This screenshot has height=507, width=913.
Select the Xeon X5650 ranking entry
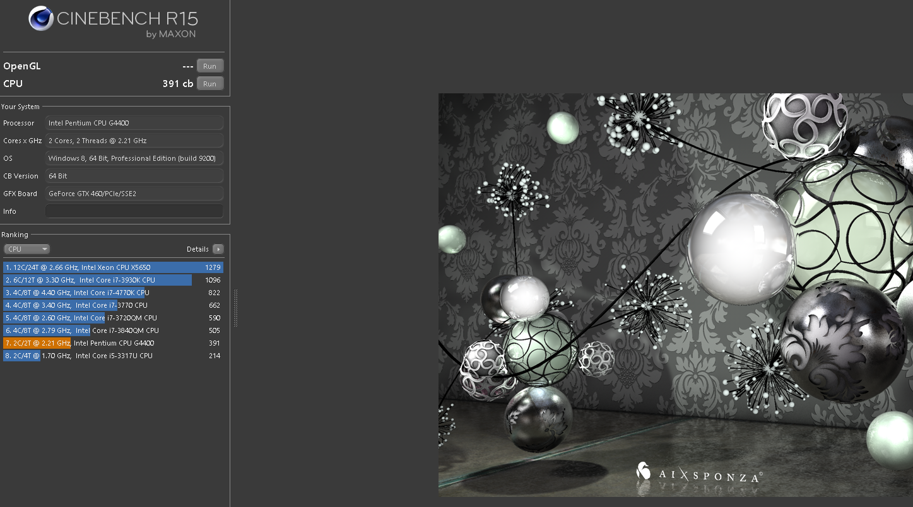(112, 267)
